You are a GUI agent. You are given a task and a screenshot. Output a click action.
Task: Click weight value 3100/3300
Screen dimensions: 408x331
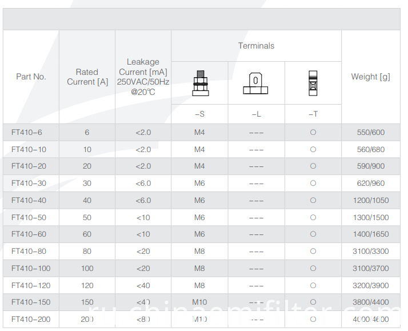(x=371, y=252)
